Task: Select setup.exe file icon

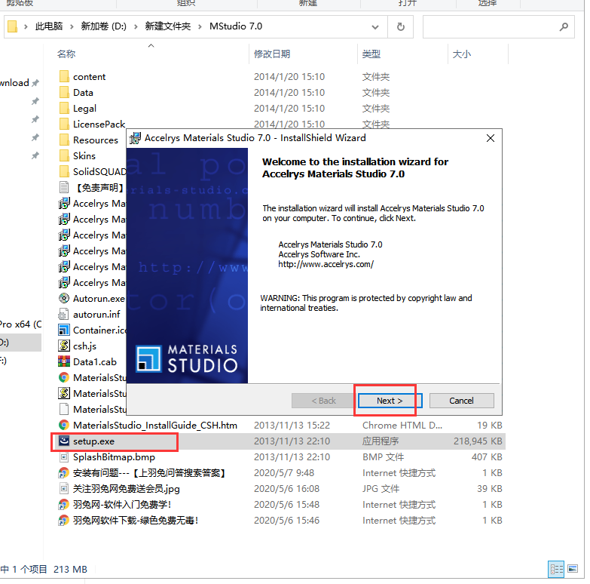Action: [64, 441]
